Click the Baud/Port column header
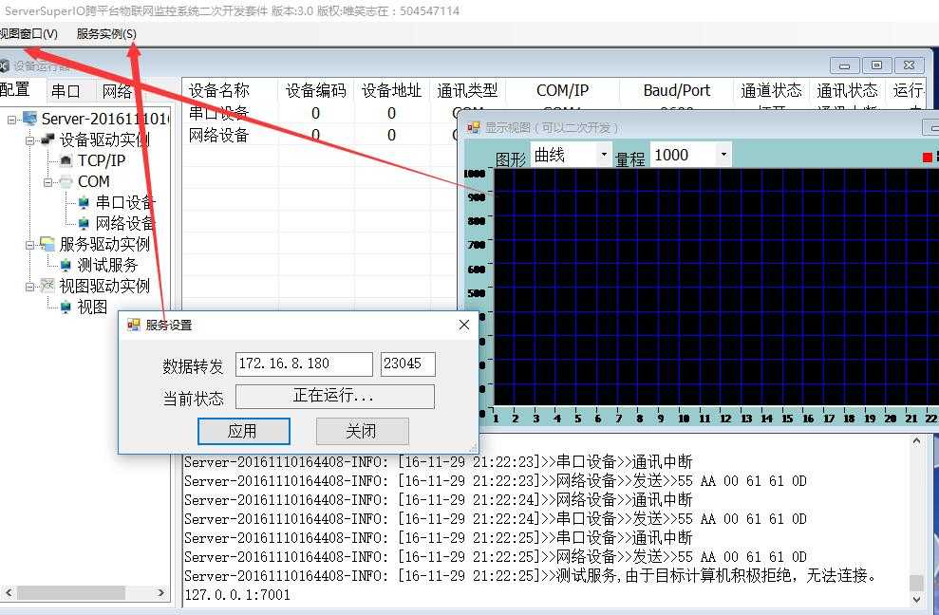Viewport: 939px width, 615px height. [677, 90]
